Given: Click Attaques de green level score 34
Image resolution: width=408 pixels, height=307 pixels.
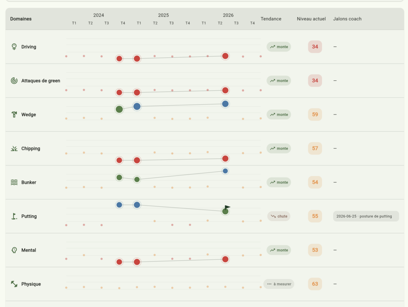Looking at the screenshot, I should 315,80.
